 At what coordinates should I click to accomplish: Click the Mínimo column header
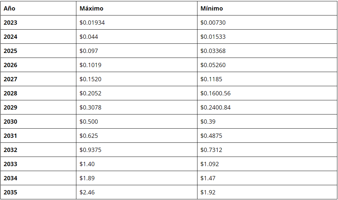pyautogui.click(x=212, y=9)
